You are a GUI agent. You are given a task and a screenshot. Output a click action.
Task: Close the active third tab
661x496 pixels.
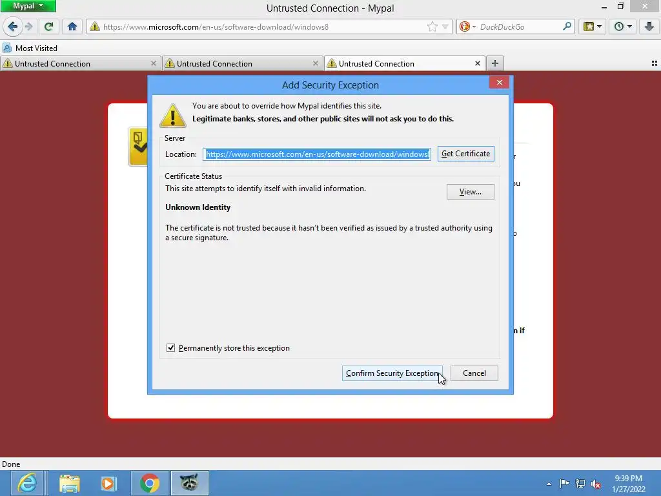pyautogui.click(x=477, y=63)
